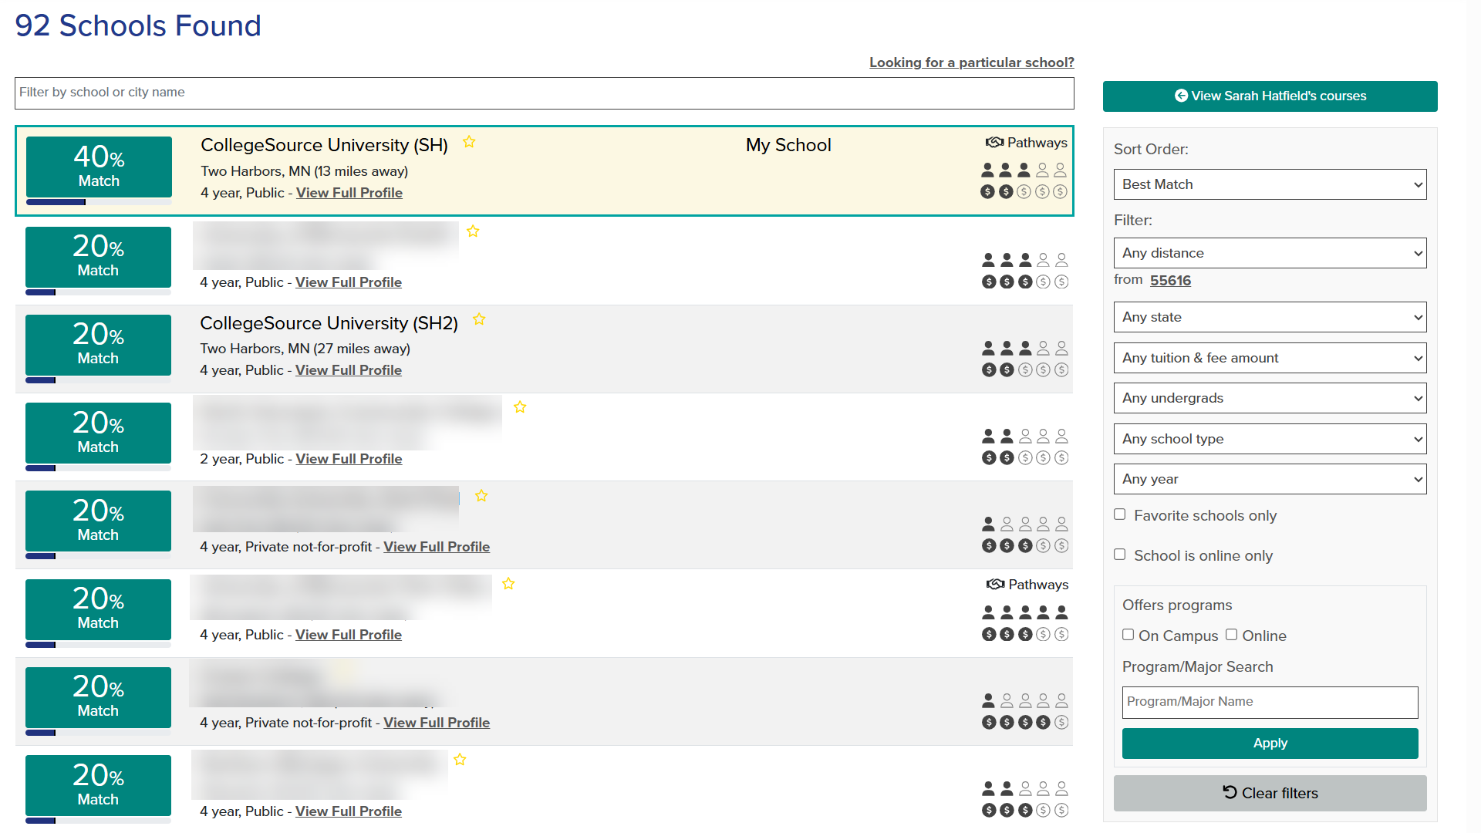The image size is (1481, 833).
Task: Click back arrow icon in View courses button
Action: tap(1181, 96)
